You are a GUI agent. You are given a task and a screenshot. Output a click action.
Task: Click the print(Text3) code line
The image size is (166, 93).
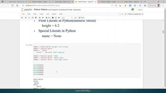coord(38,69)
